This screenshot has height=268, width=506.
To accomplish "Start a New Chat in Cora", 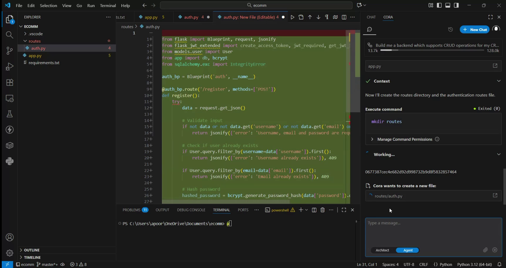I will click(475, 29).
